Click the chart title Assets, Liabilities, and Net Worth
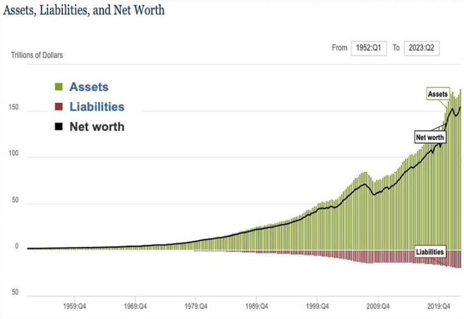This screenshot has width=464, height=319. 84,10
